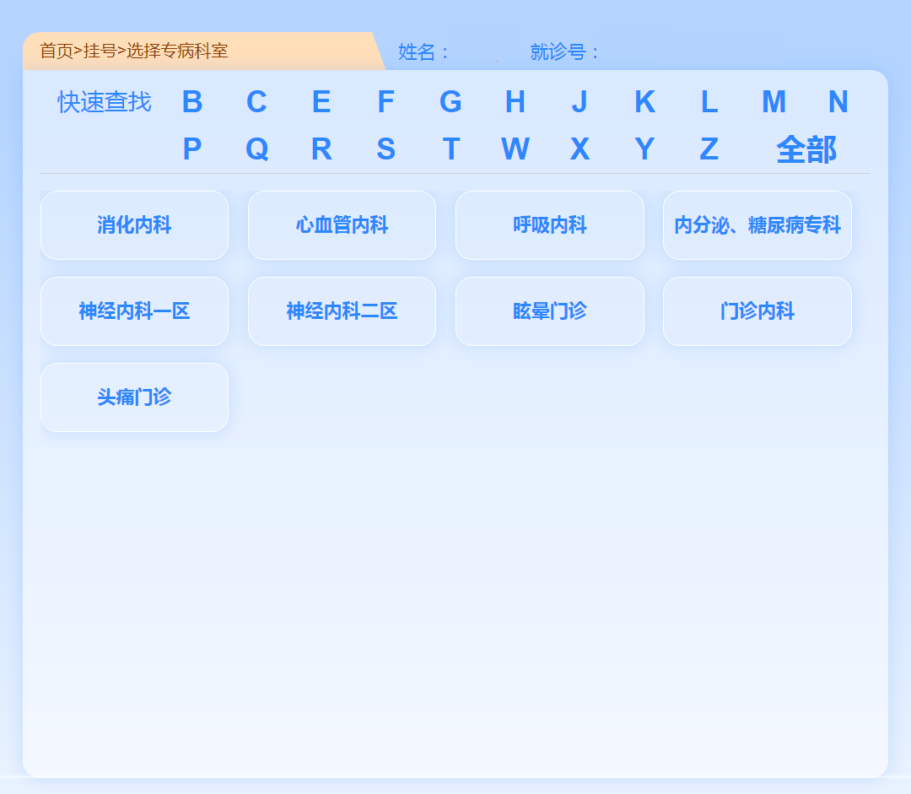The width and height of the screenshot is (911, 794).
Task: Select the 眩晕门诊 clinic button
Action: 549,311
